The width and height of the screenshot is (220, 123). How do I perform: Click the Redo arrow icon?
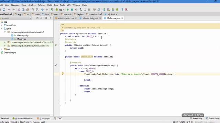coord(13,10)
